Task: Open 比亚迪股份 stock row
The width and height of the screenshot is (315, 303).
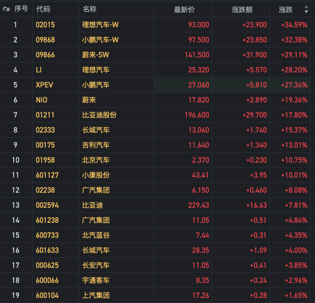Action: pyautogui.click(x=99, y=115)
